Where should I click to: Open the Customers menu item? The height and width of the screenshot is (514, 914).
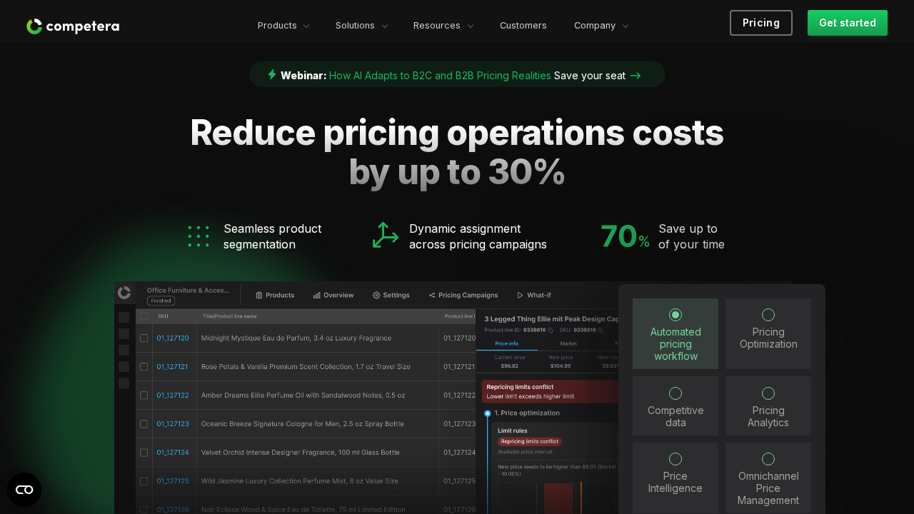[x=523, y=26]
